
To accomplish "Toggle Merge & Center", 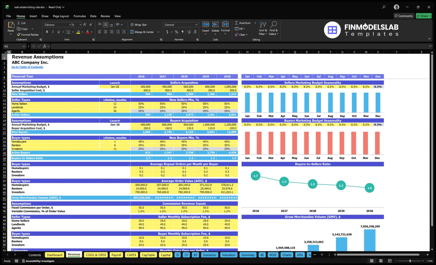I will [x=142, y=32].
